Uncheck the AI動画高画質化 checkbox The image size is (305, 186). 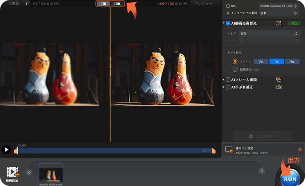[228, 23]
